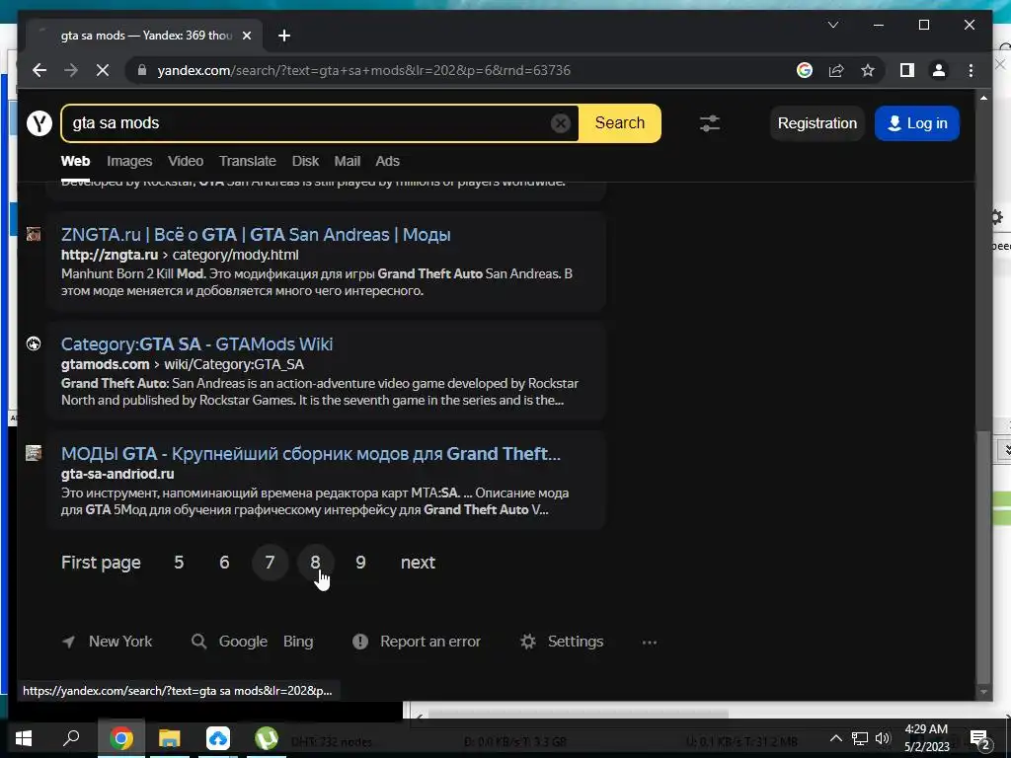
Task: Go to results page 5
Action: click(179, 563)
